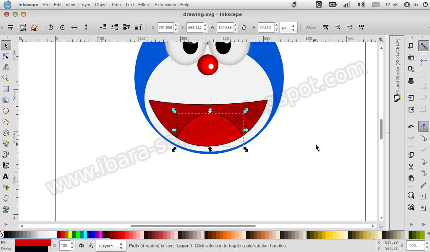
Task: Open the Fill and Stroke docked tab
Action: [x=397, y=70]
